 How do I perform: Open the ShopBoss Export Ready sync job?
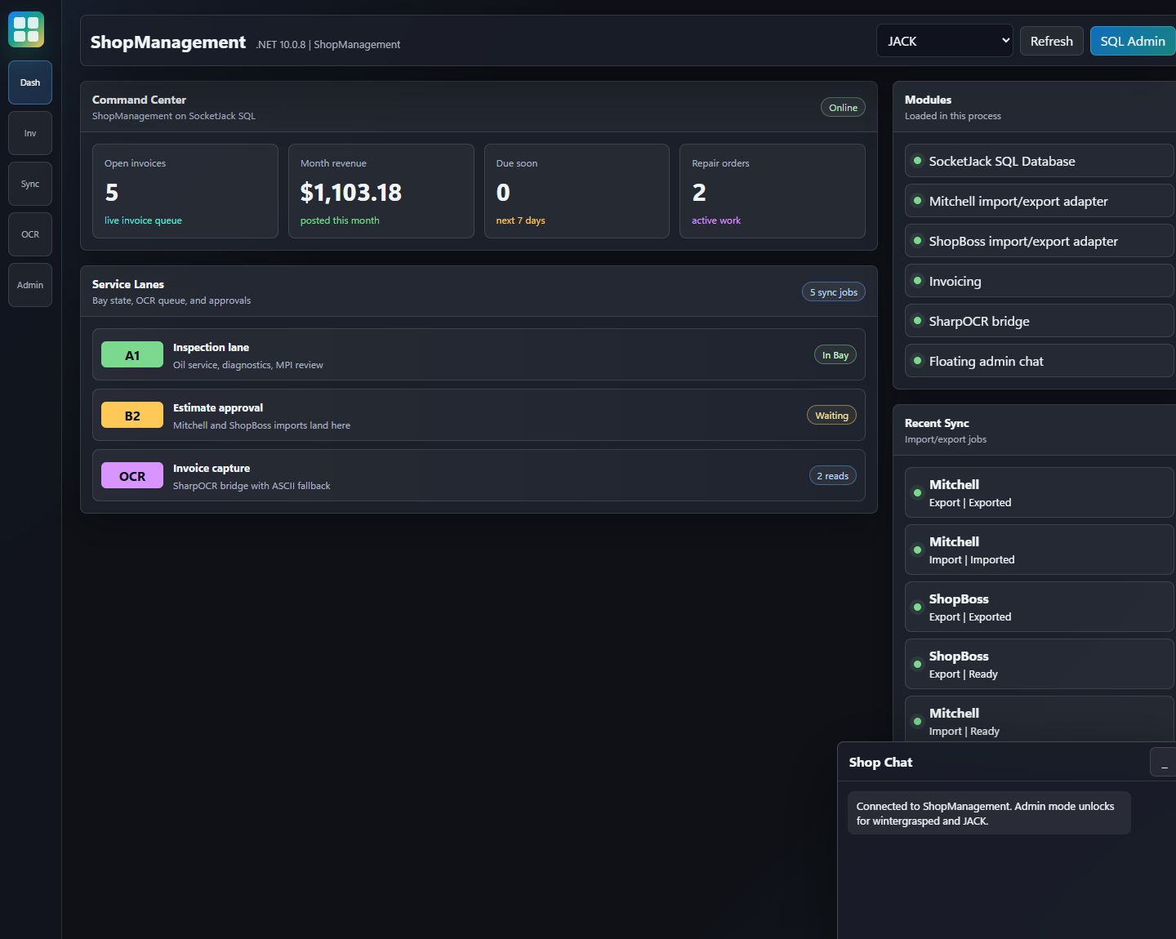[1040, 664]
